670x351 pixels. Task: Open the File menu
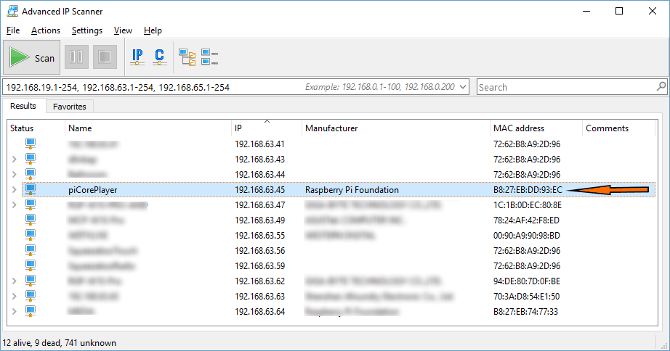click(13, 30)
